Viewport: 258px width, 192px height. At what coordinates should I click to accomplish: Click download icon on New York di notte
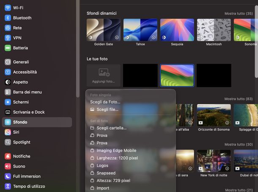click(227, 168)
